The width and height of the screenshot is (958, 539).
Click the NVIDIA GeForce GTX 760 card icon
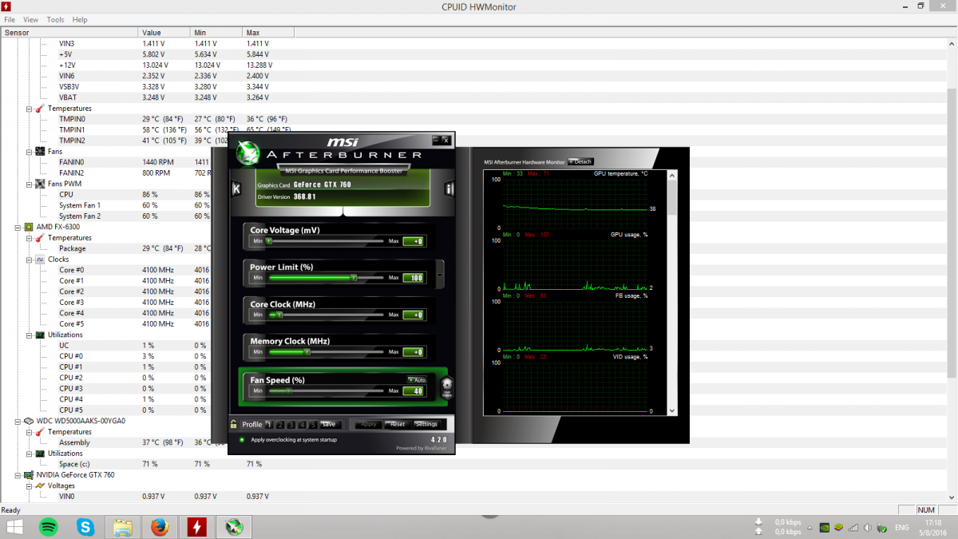point(28,474)
